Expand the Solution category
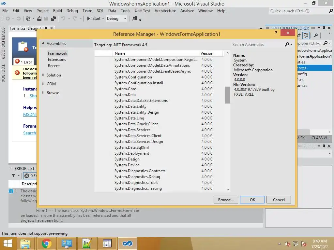 43,75
